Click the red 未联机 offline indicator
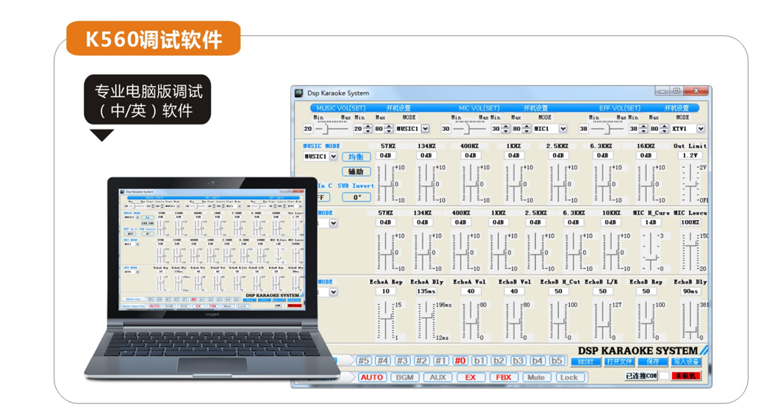 (x=686, y=376)
